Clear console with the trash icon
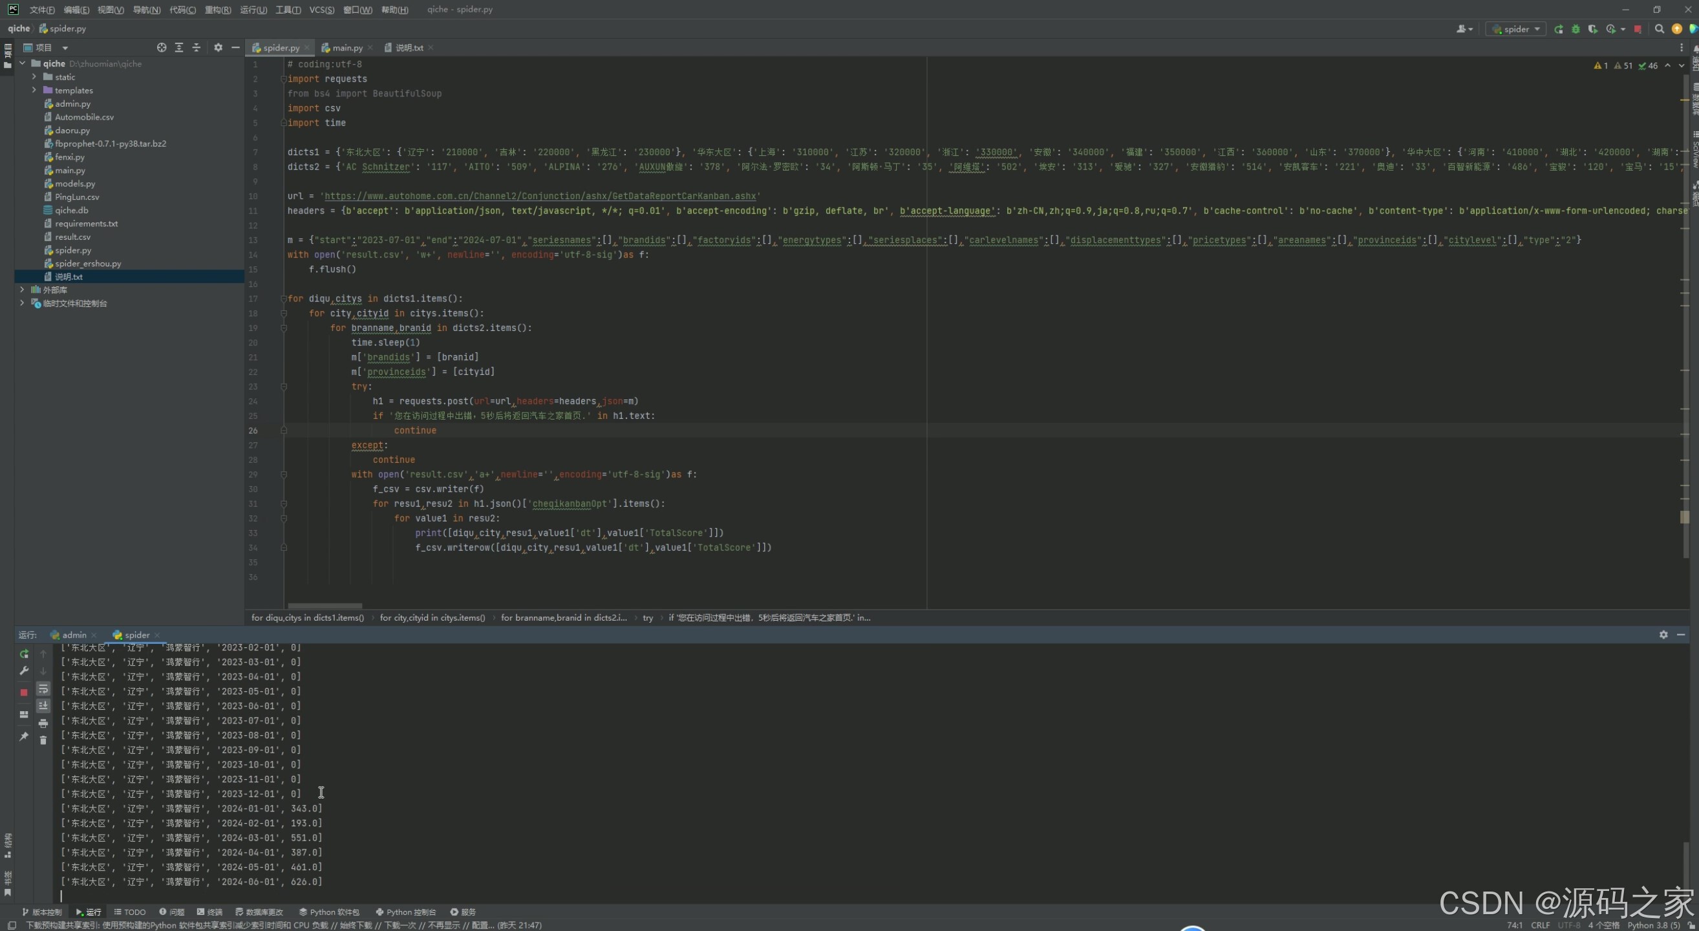1699x931 pixels. point(43,740)
